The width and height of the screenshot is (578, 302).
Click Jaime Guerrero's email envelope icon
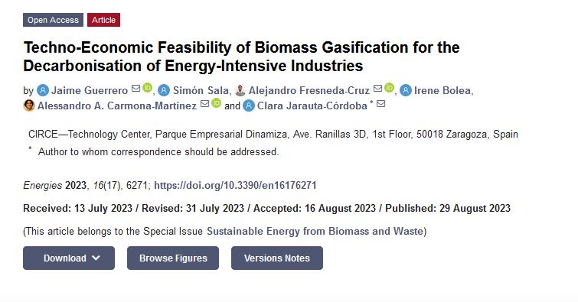(x=136, y=89)
